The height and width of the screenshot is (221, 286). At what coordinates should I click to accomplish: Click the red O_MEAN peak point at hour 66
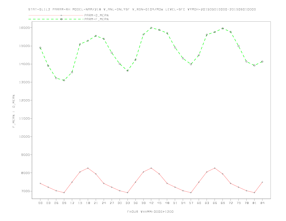coord(215,168)
